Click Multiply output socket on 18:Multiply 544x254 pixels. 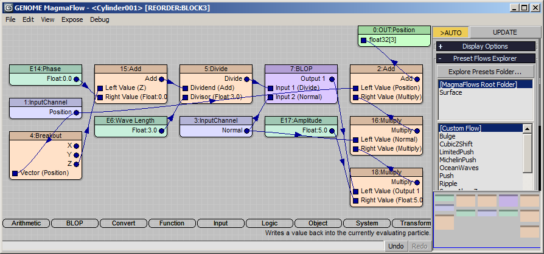tap(417, 182)
